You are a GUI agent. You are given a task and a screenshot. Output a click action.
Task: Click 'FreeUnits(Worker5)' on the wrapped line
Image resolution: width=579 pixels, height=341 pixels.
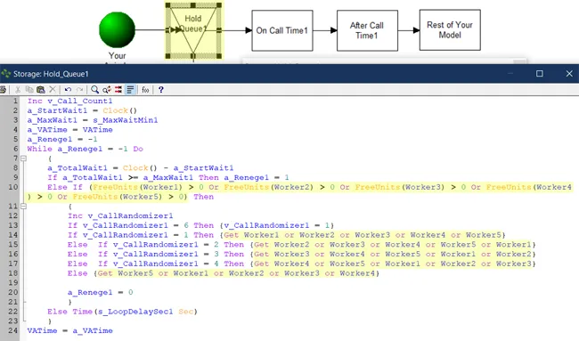pyautogui.click(x=118, y=197)
